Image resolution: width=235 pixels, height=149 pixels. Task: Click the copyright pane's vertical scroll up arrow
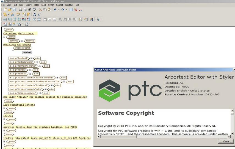tap(232, 111)
